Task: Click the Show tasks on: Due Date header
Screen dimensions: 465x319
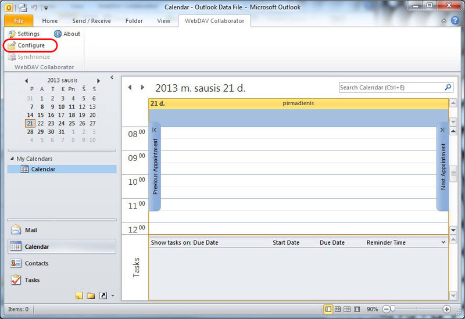Action: pos(184,242)
